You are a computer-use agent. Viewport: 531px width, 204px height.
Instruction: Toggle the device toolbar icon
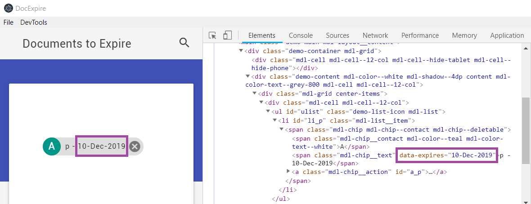tap(227, 35)
